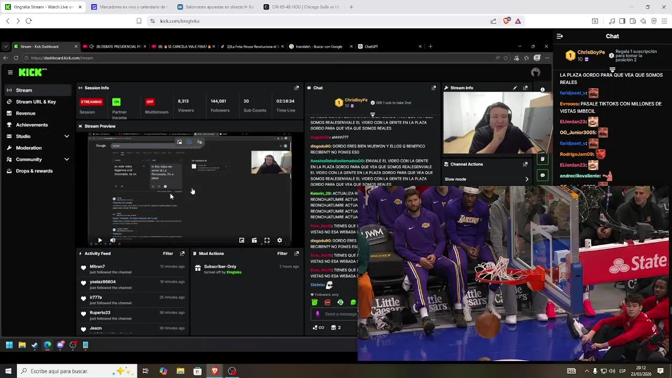Open Windows search box Escribe aquí
Screen dimensions: 672x378
click(x=77, y=371)
